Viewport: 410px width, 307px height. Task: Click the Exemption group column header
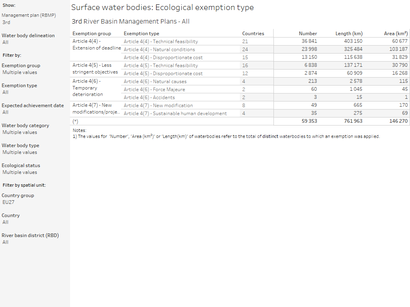coord(92,34)
